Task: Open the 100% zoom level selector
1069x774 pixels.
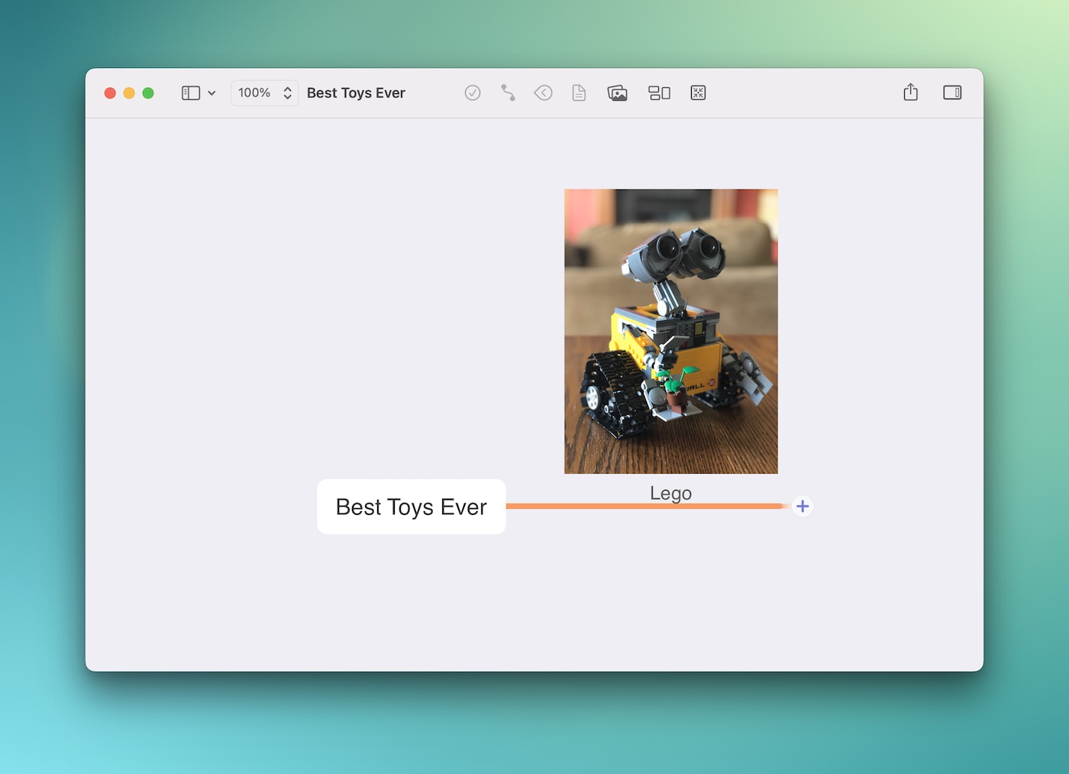Action: 264,93
